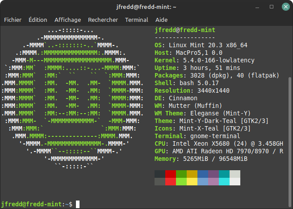The image size is (293, 209).
Task: Click the Memory 5265MiB / 96548MiB line
Action: [201, 159]
